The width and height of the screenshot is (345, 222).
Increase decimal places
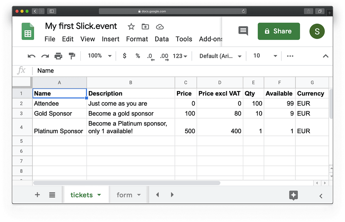point(164,57)
